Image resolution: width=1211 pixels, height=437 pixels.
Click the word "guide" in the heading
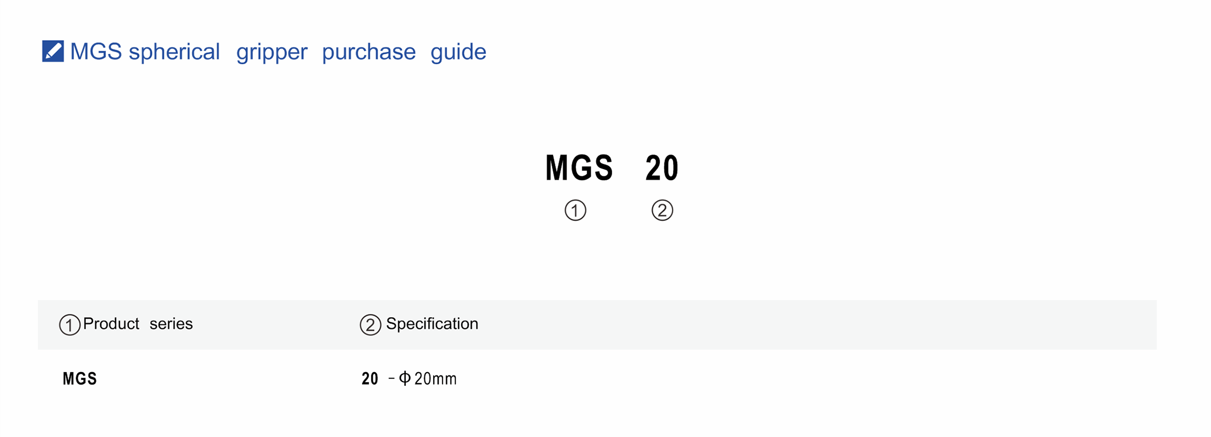tap(458, 52)
